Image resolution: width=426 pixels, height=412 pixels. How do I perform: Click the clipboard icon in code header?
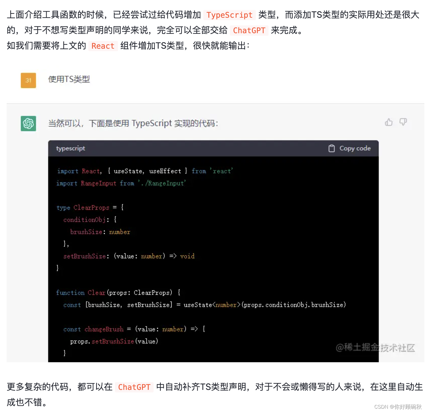332,148
